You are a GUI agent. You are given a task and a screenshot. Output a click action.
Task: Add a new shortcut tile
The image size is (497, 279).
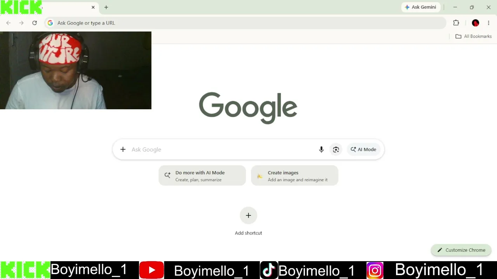point(248,215)
